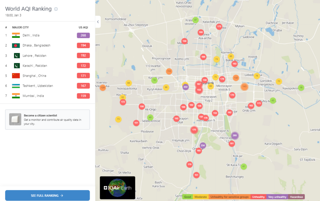Open Lahore, Pakistan ranking entry
This screenshot has width=320, height=201.
pyautogui.click(x=34, y=55)
